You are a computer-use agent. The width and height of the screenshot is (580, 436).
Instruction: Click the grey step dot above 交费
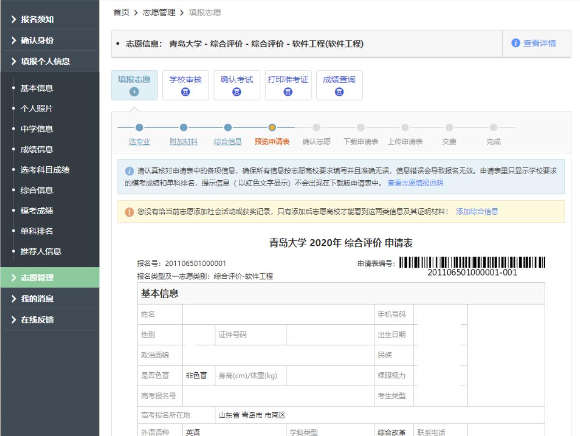click(449, 128)
